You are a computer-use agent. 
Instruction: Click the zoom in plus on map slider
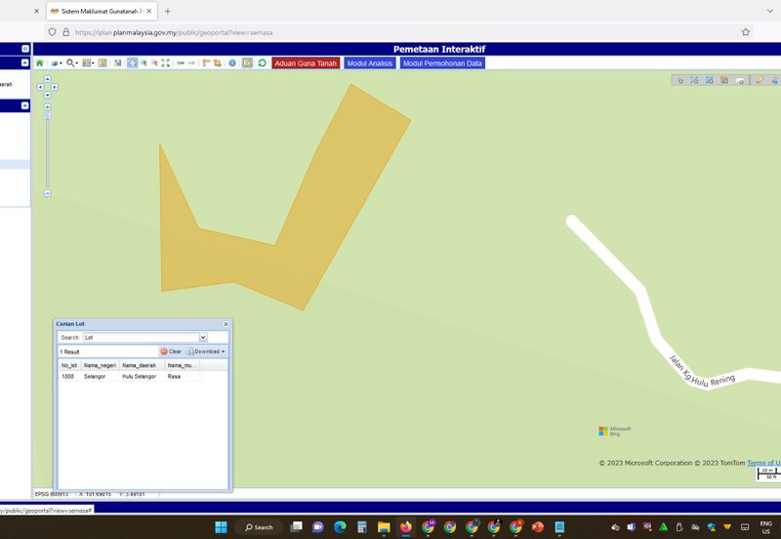[47, 106]
